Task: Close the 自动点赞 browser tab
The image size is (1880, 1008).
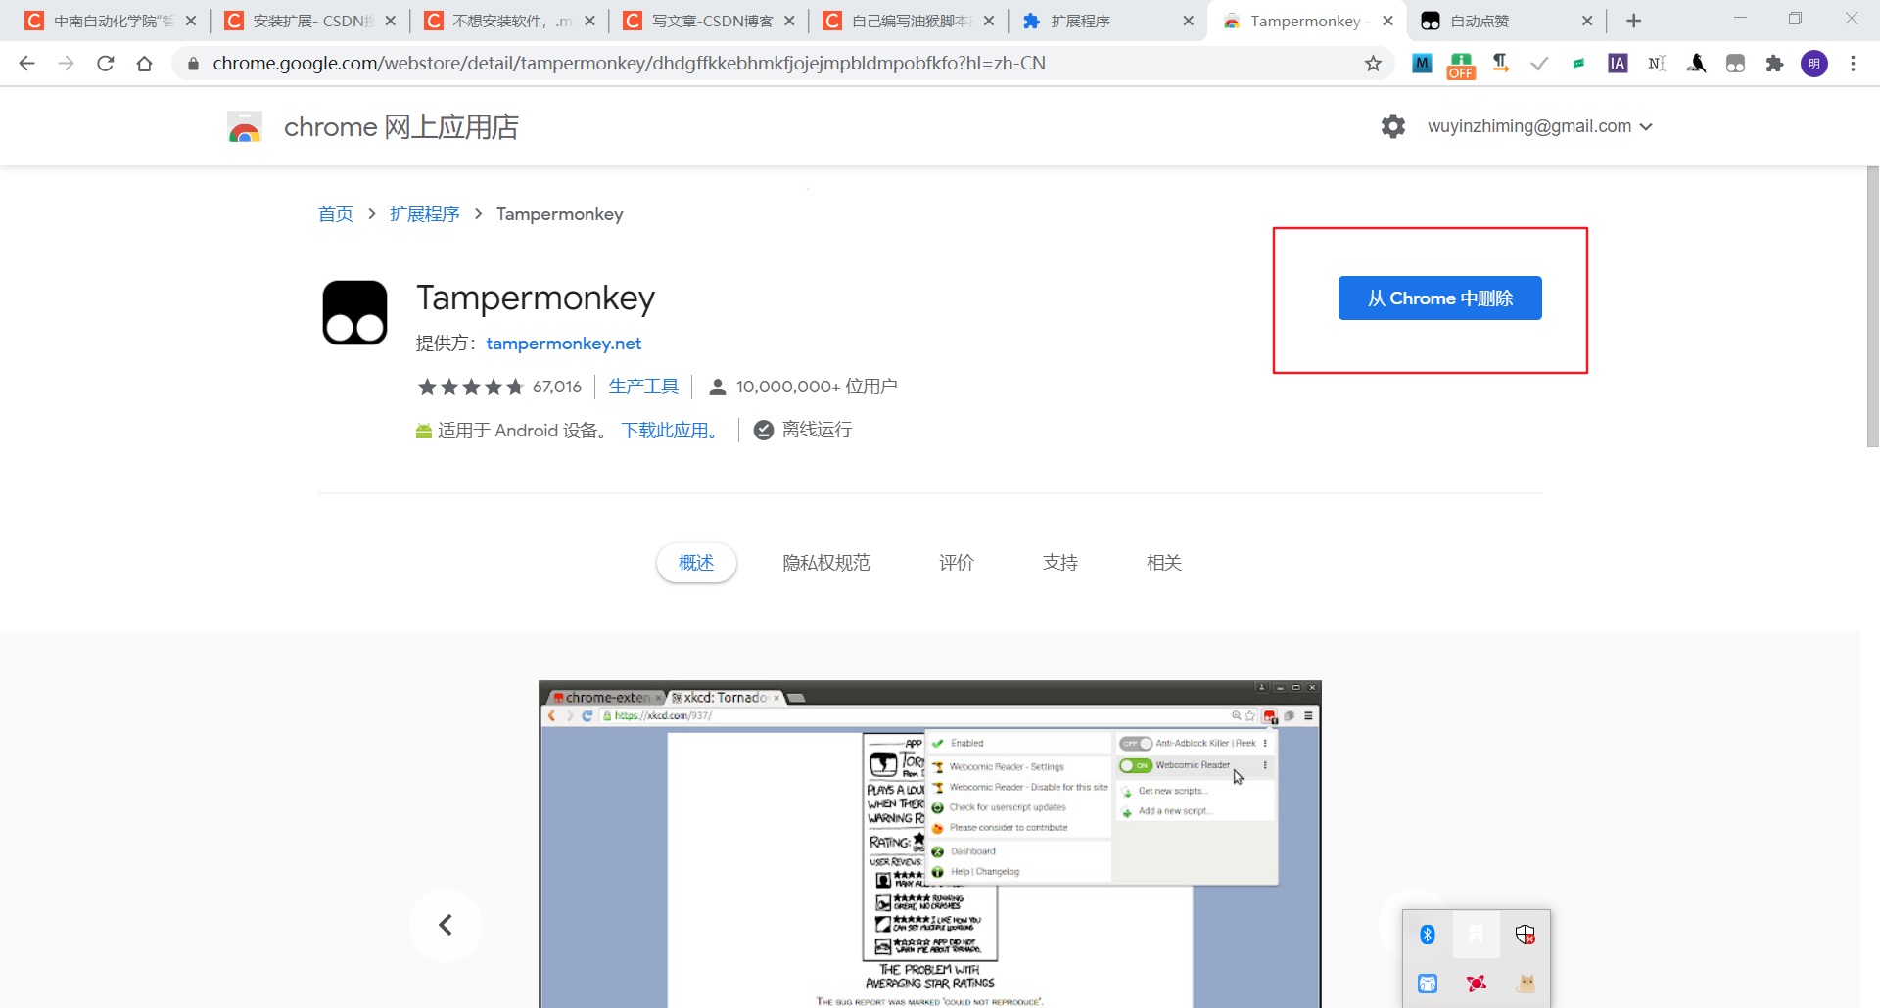Action: (1587, 21)
